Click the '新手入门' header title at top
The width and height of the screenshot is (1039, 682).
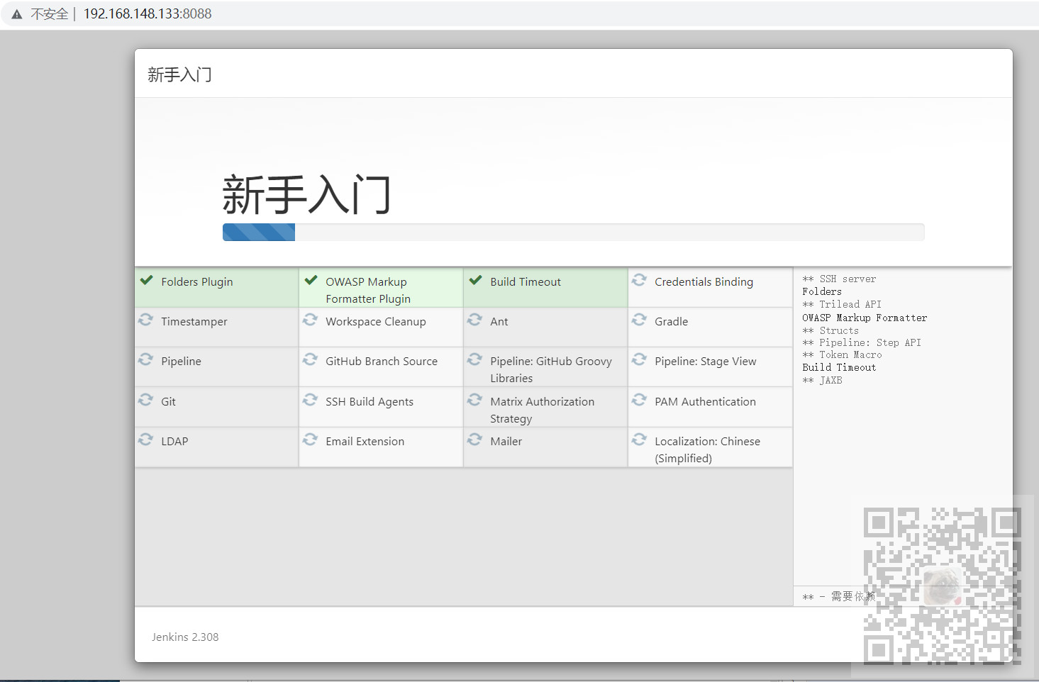coord(179,74)
